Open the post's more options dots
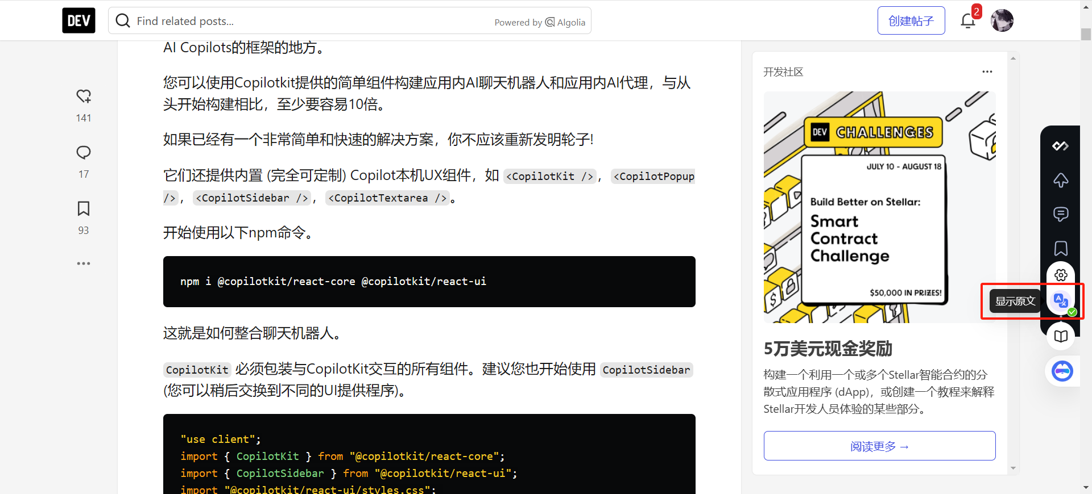 tap(84, 263)
